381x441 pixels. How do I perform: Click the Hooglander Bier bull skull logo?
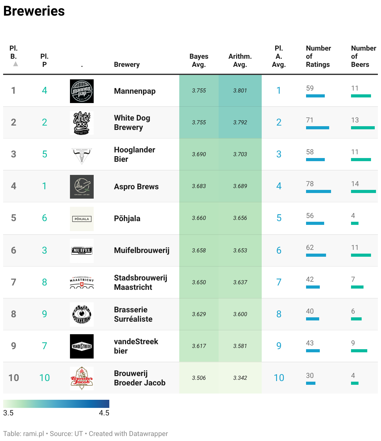tap(82, 155)
